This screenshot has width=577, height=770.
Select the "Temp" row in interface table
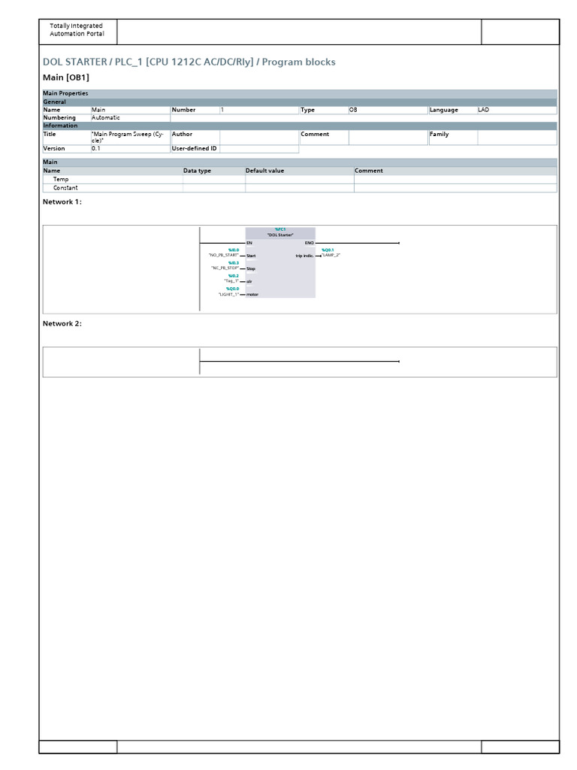tap(300, 180)
